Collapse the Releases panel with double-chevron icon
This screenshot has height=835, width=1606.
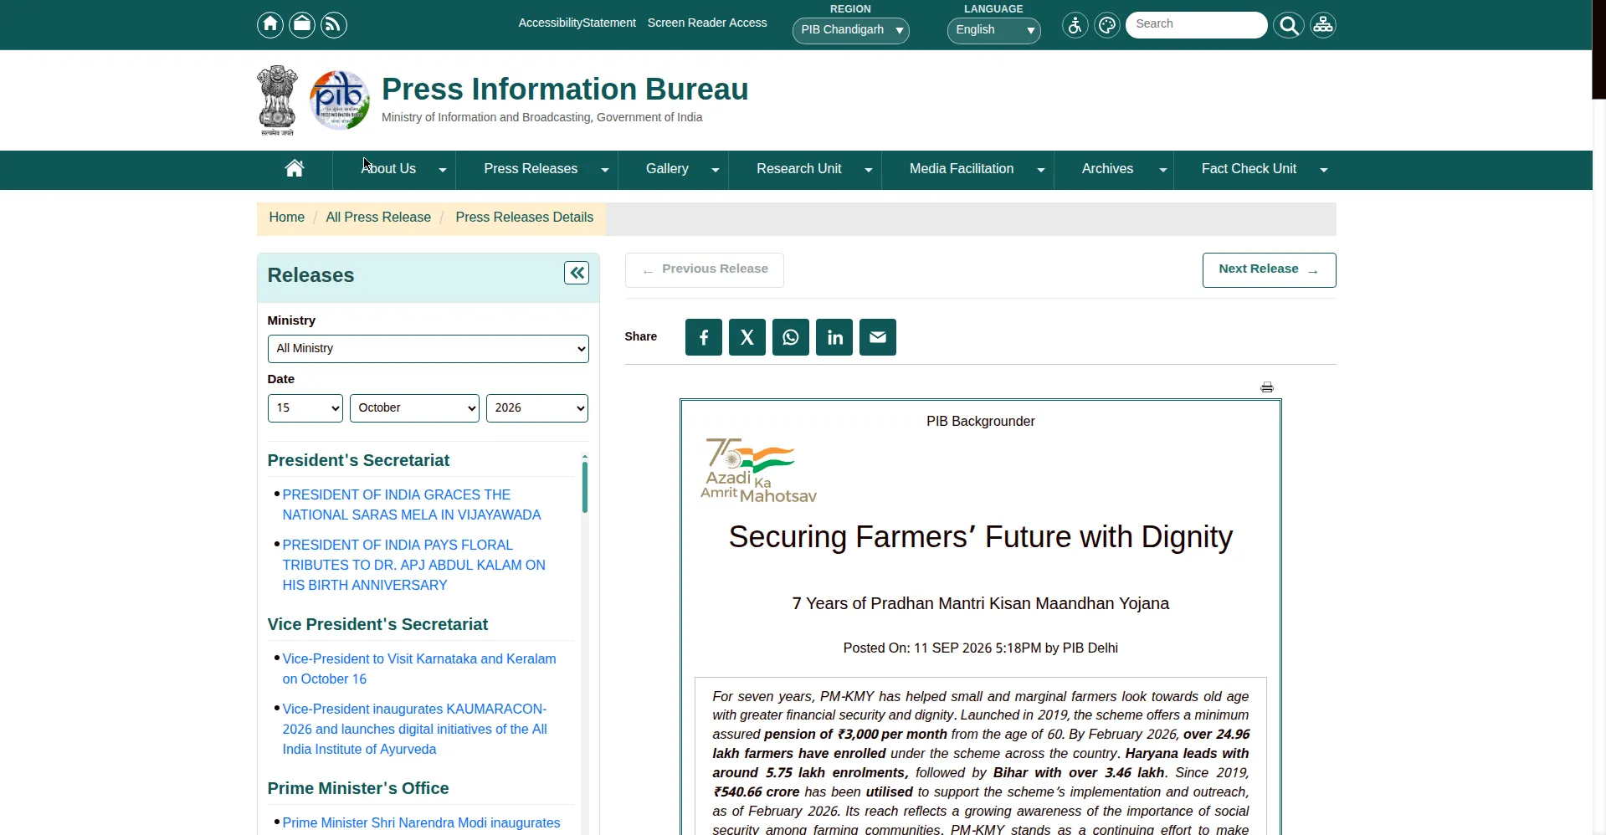click(577, 273)
